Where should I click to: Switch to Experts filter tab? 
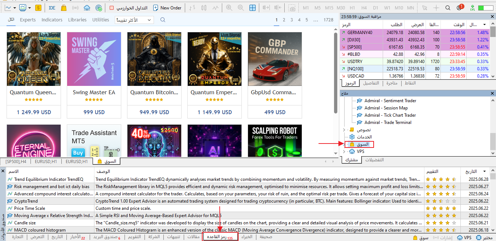pos(28,20)
